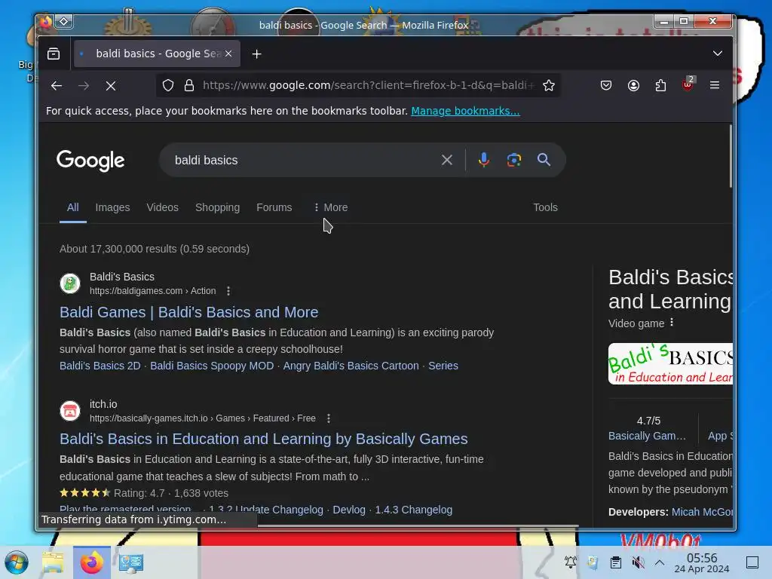772x579 pixels.
Task: Expand hidden system tray icons
Action: 660,562
